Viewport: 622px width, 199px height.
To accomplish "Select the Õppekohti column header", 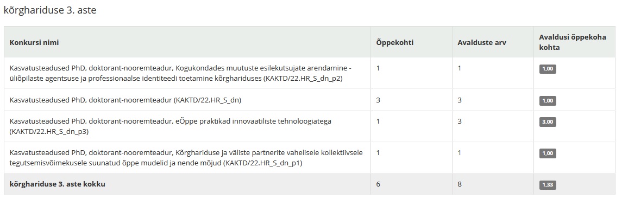I will (395, 42).
